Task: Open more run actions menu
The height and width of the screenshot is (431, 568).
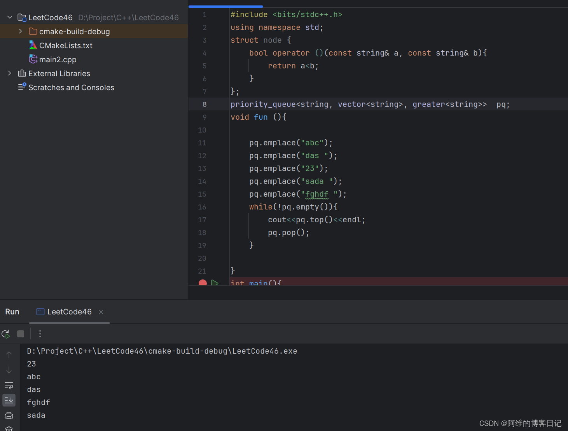Action: pos(40,334)
